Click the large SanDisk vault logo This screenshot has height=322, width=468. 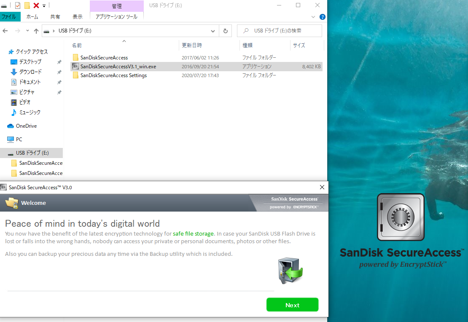[x=401, y=217]
